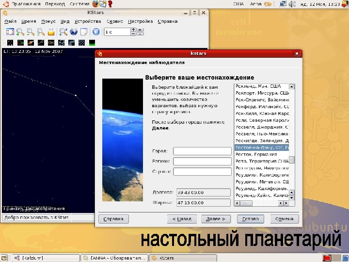This screenshot has height=262, width=349.
Task: Select Рокпорт, Миссури in city list
Action: [262, 93]
